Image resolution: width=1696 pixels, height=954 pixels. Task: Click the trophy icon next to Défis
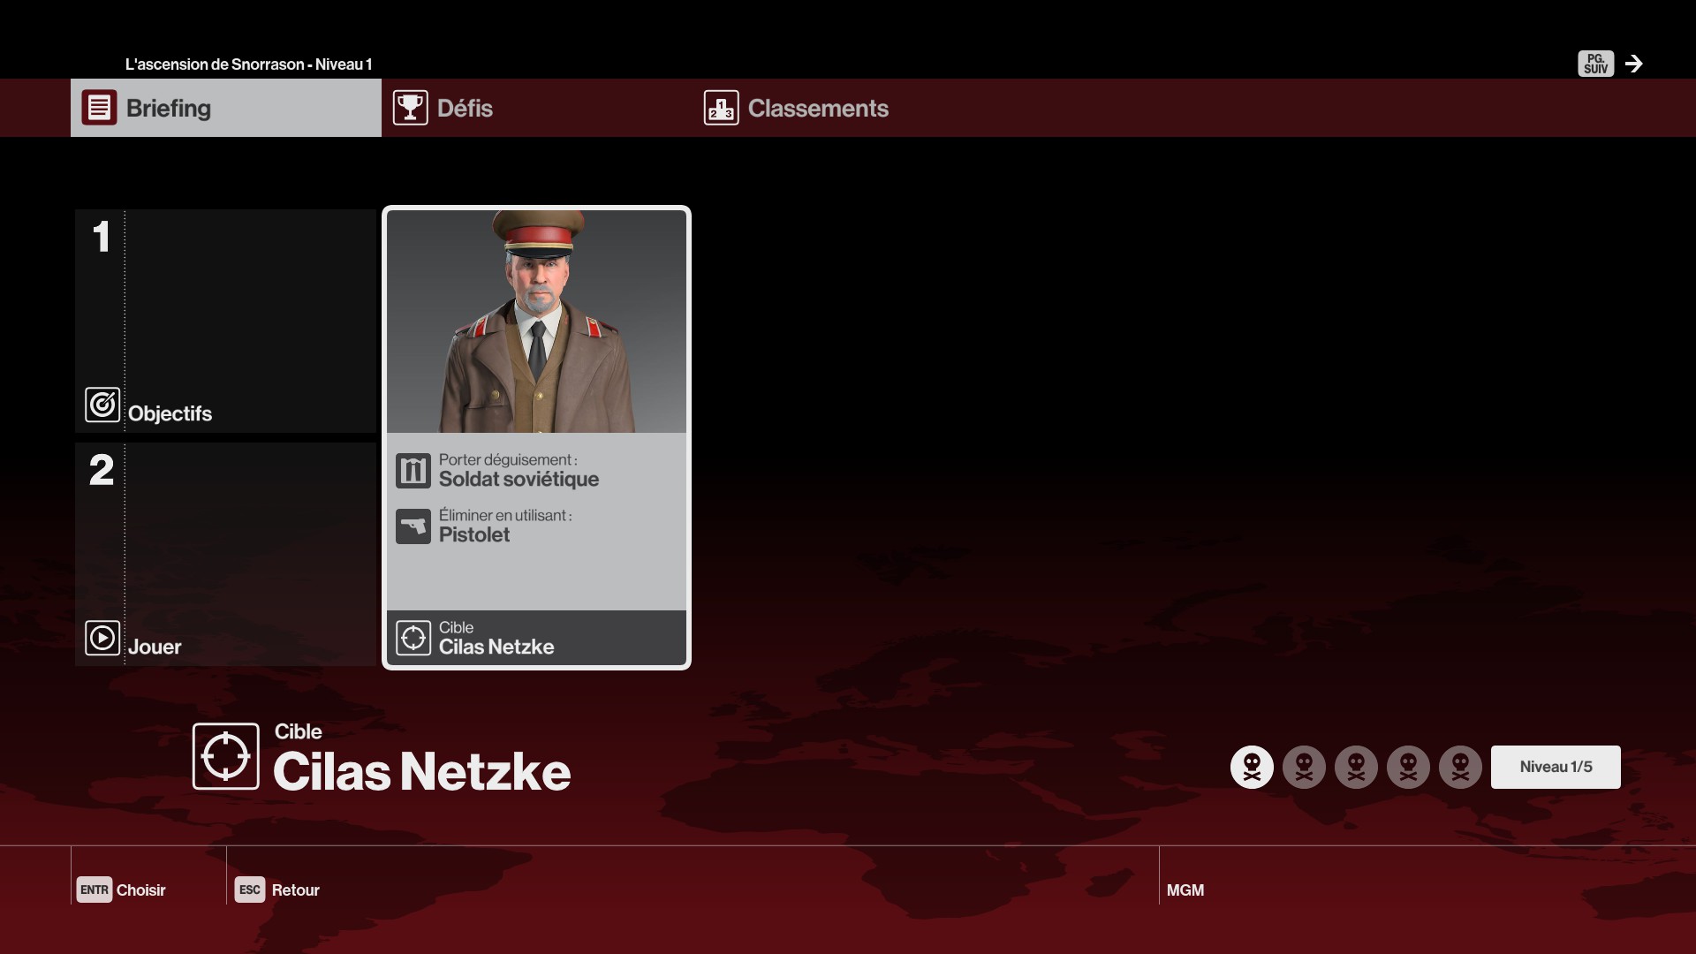(411, 108)
